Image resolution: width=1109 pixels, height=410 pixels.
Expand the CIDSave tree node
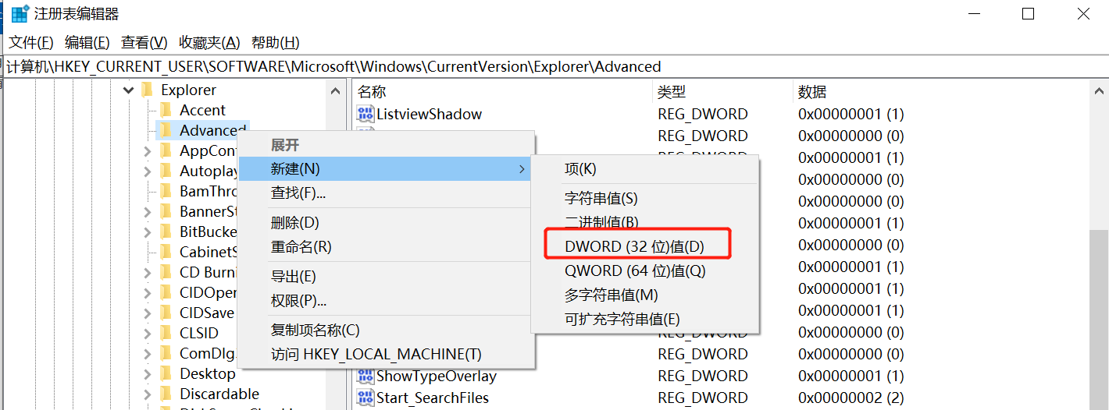148,313
